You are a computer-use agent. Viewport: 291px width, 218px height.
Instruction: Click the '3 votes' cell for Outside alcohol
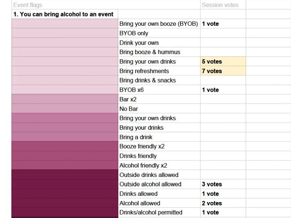[x=223, y=184]
